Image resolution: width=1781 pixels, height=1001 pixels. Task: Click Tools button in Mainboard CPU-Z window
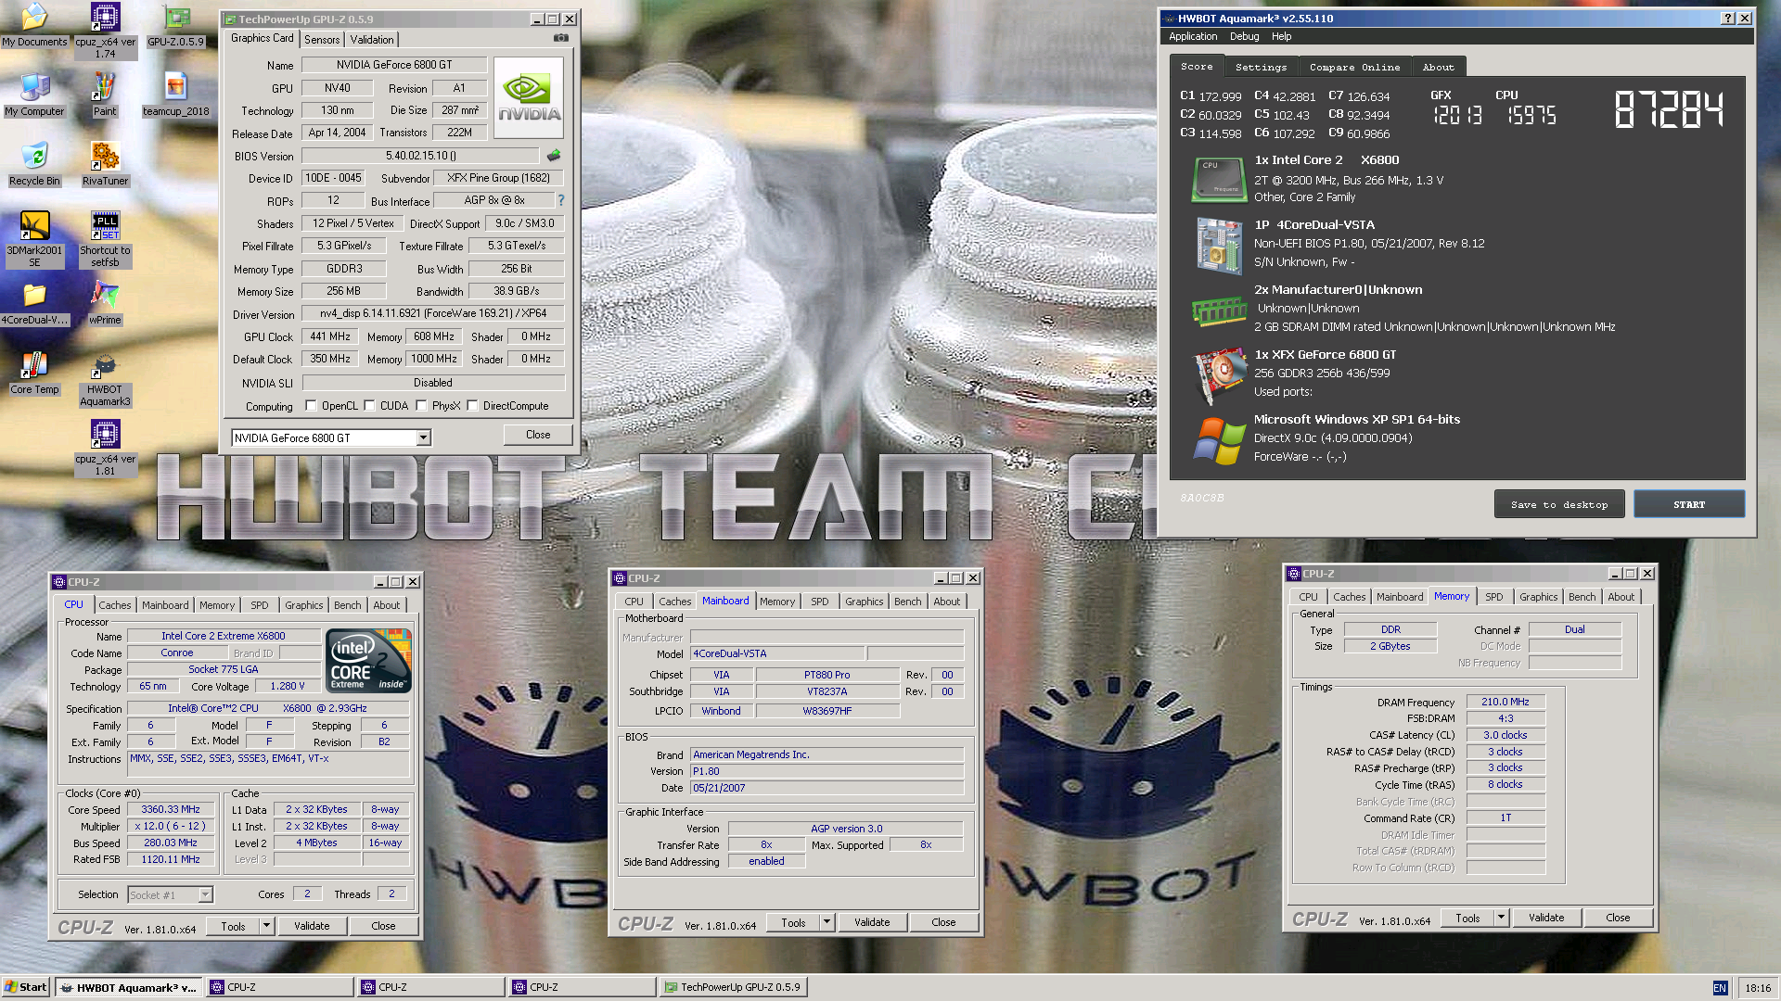click(x=793, y=921)
